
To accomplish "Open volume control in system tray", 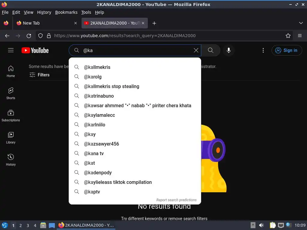I will [x=261, y=225].
